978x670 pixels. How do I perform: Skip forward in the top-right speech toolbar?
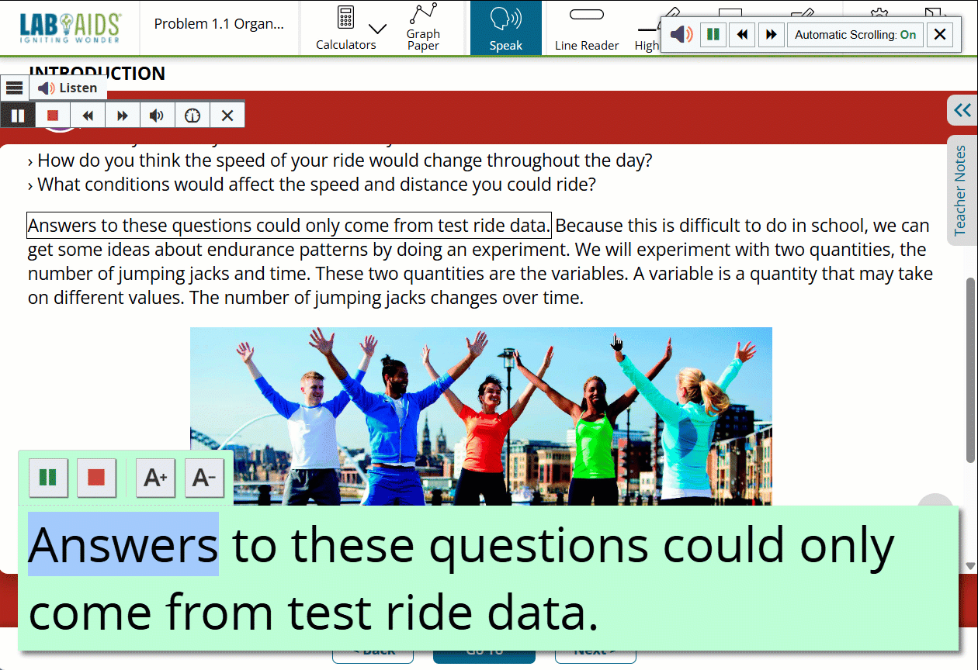pyautogui.click(x=771, y=35)
